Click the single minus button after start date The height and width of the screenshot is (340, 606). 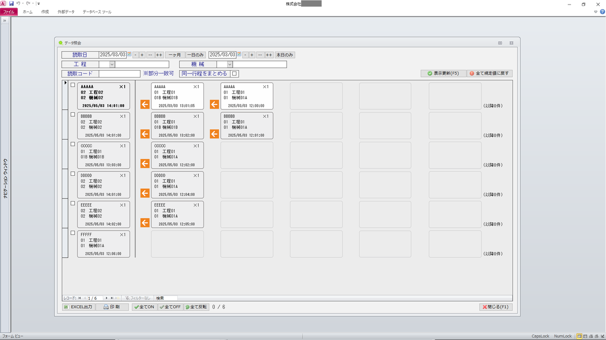pos(135,55)
